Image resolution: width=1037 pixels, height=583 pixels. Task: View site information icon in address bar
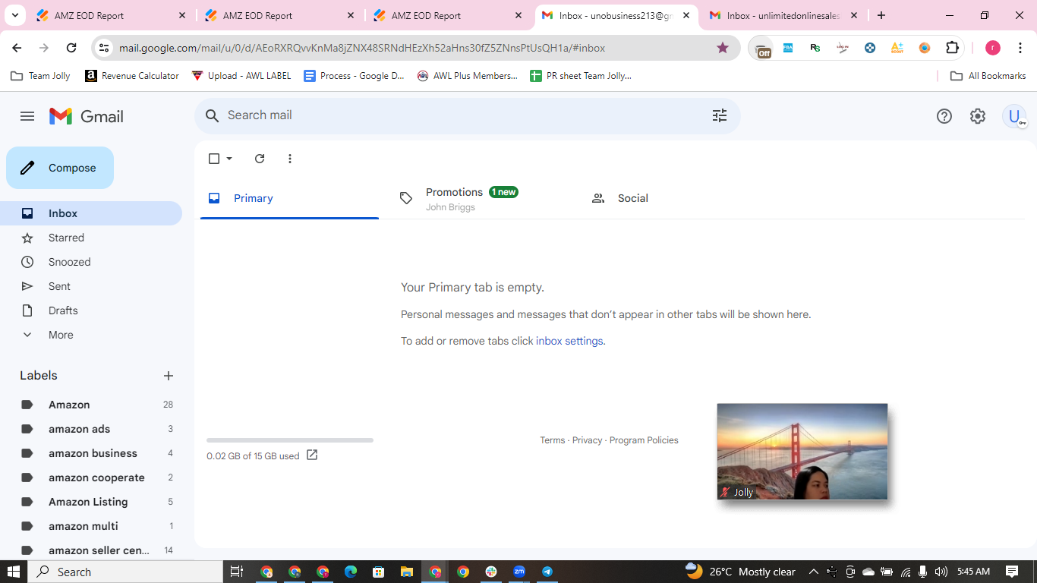pos(105,48)
